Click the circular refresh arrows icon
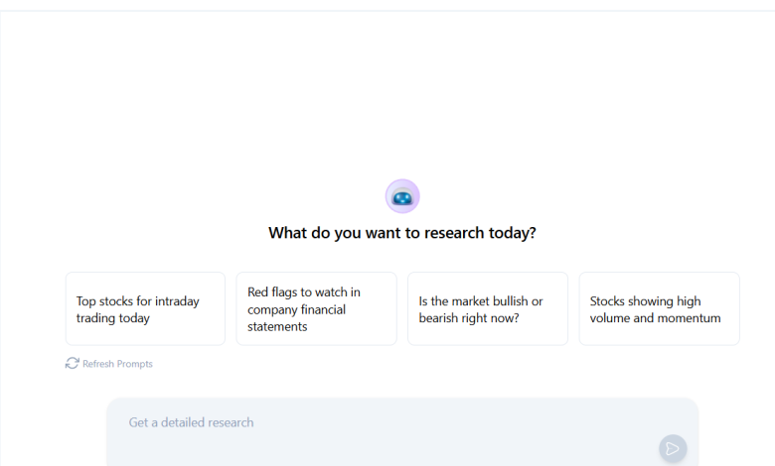This screenshot has height=466, width=775. (x=73, y=364)
